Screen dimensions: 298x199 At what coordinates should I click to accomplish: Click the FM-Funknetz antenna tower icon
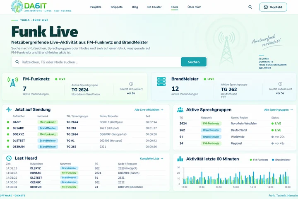pyautogui.click(x=13, y=82)
